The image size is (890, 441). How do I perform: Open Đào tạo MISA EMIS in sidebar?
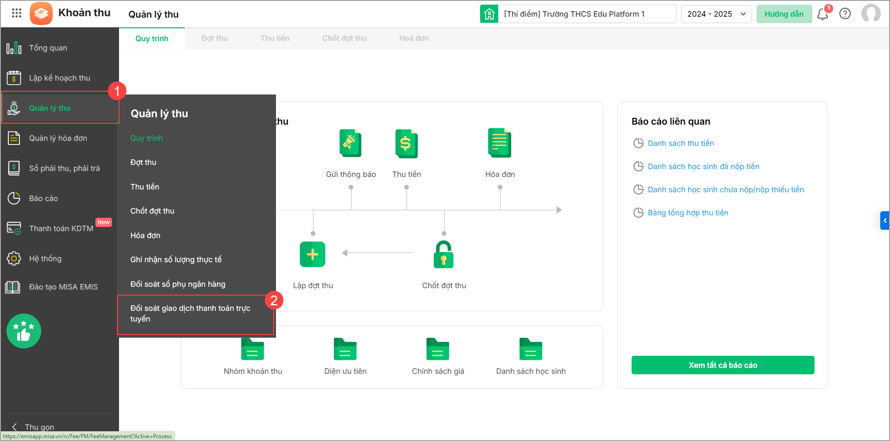coord(60,287)
